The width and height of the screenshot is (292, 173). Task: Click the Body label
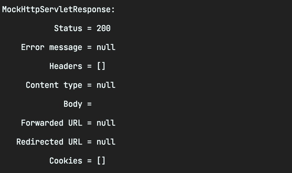pos(73,104)
